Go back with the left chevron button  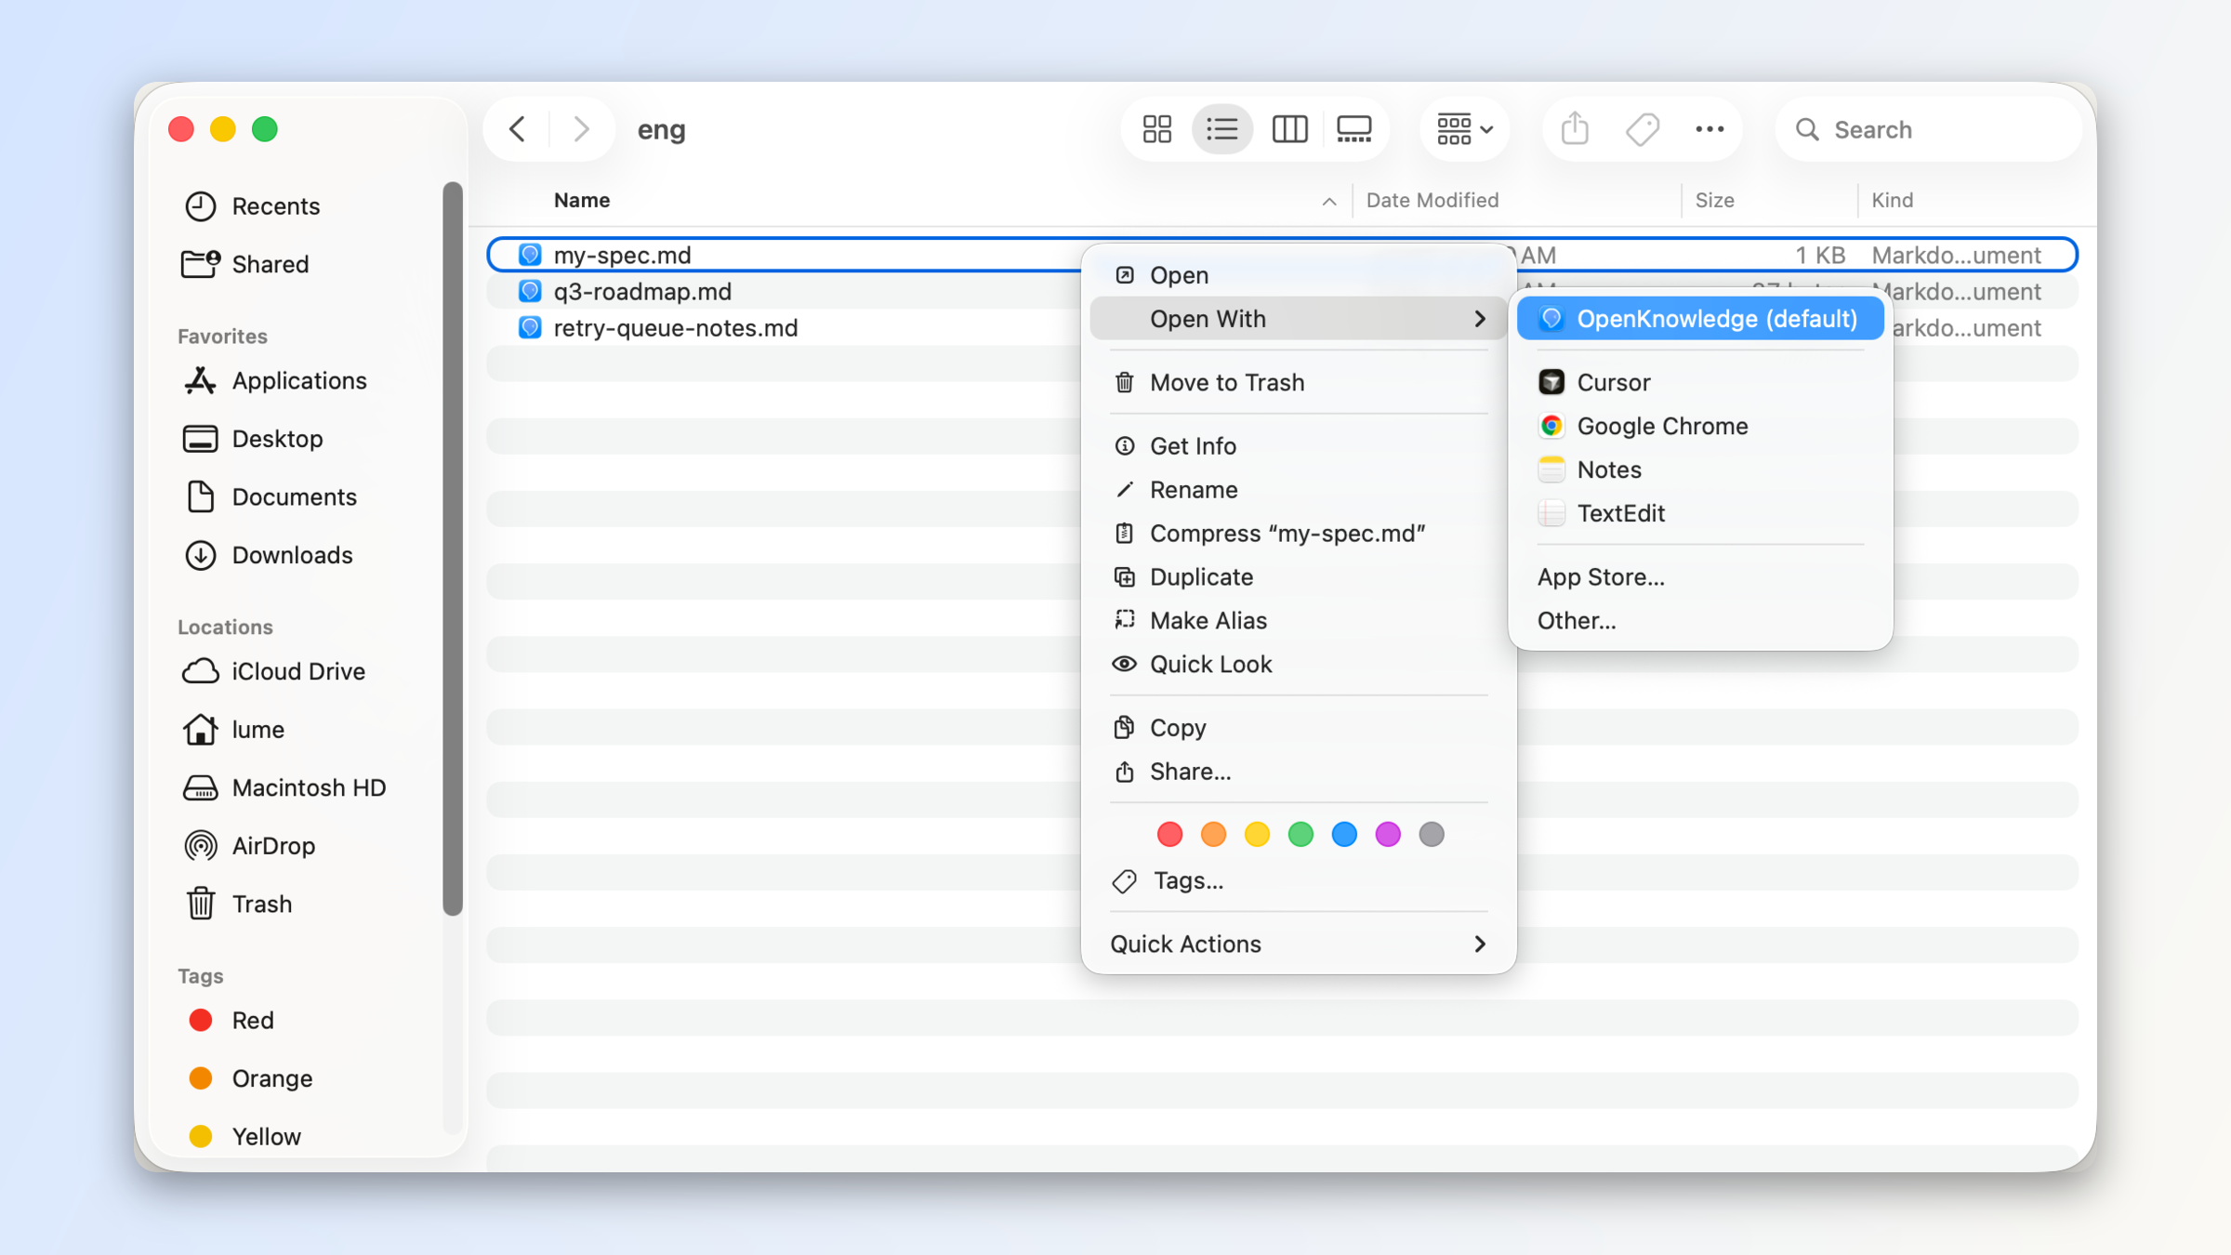[518, 129]
